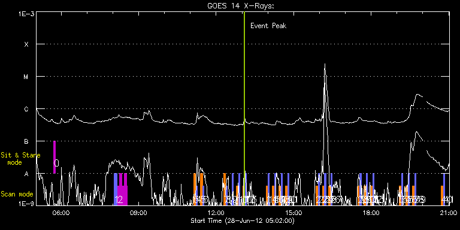Click the 06:00 time axis label

[x=62, y=213]
